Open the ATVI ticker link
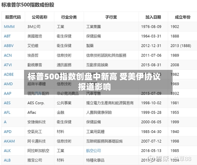Viewport: 197px width, 165px height. (8, 65)
